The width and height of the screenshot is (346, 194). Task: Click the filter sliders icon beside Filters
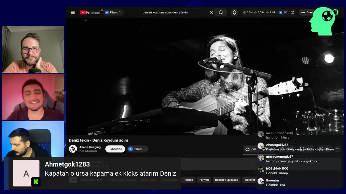point(120,12)
